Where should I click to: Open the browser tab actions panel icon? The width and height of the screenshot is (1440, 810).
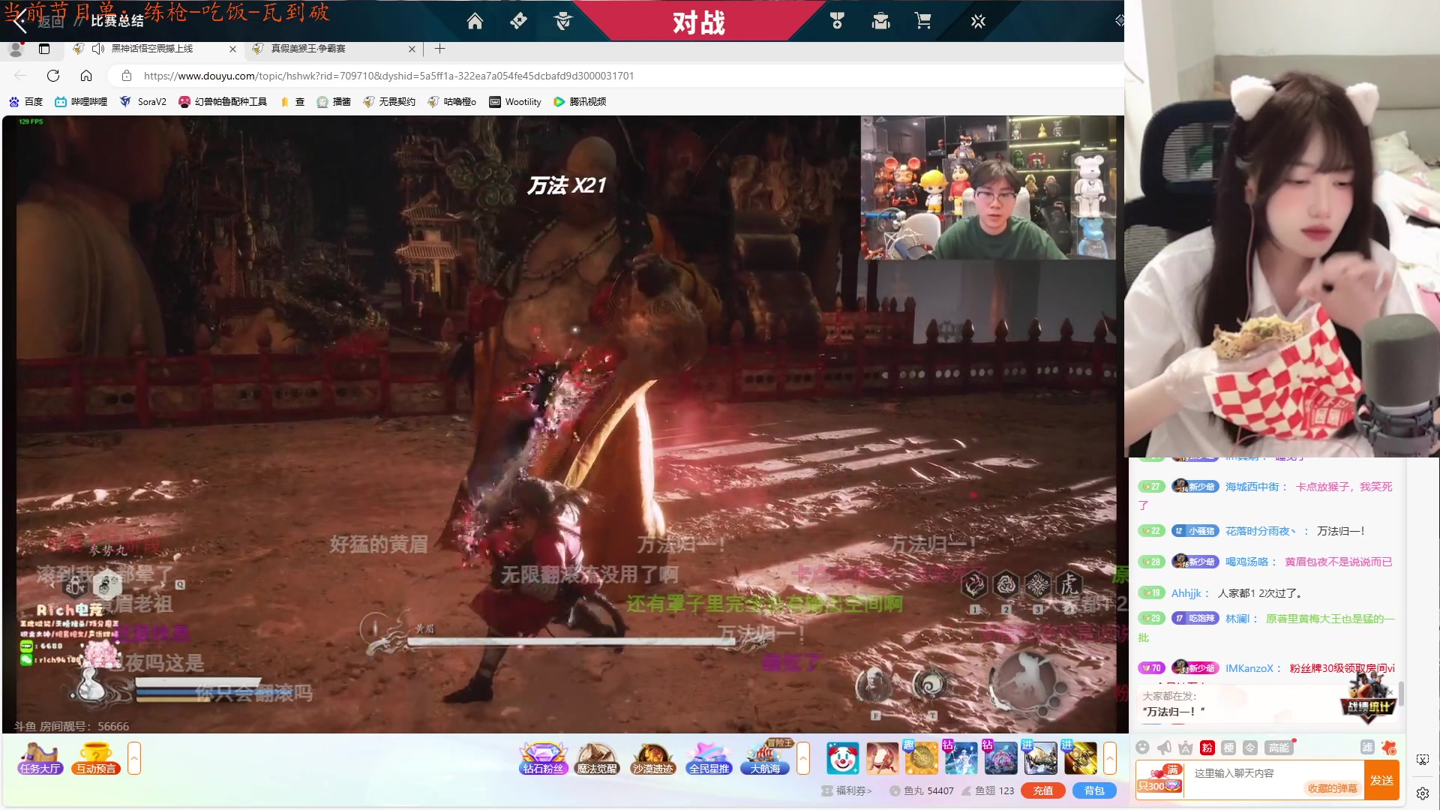pyautogui.click(x=44, y=49)
